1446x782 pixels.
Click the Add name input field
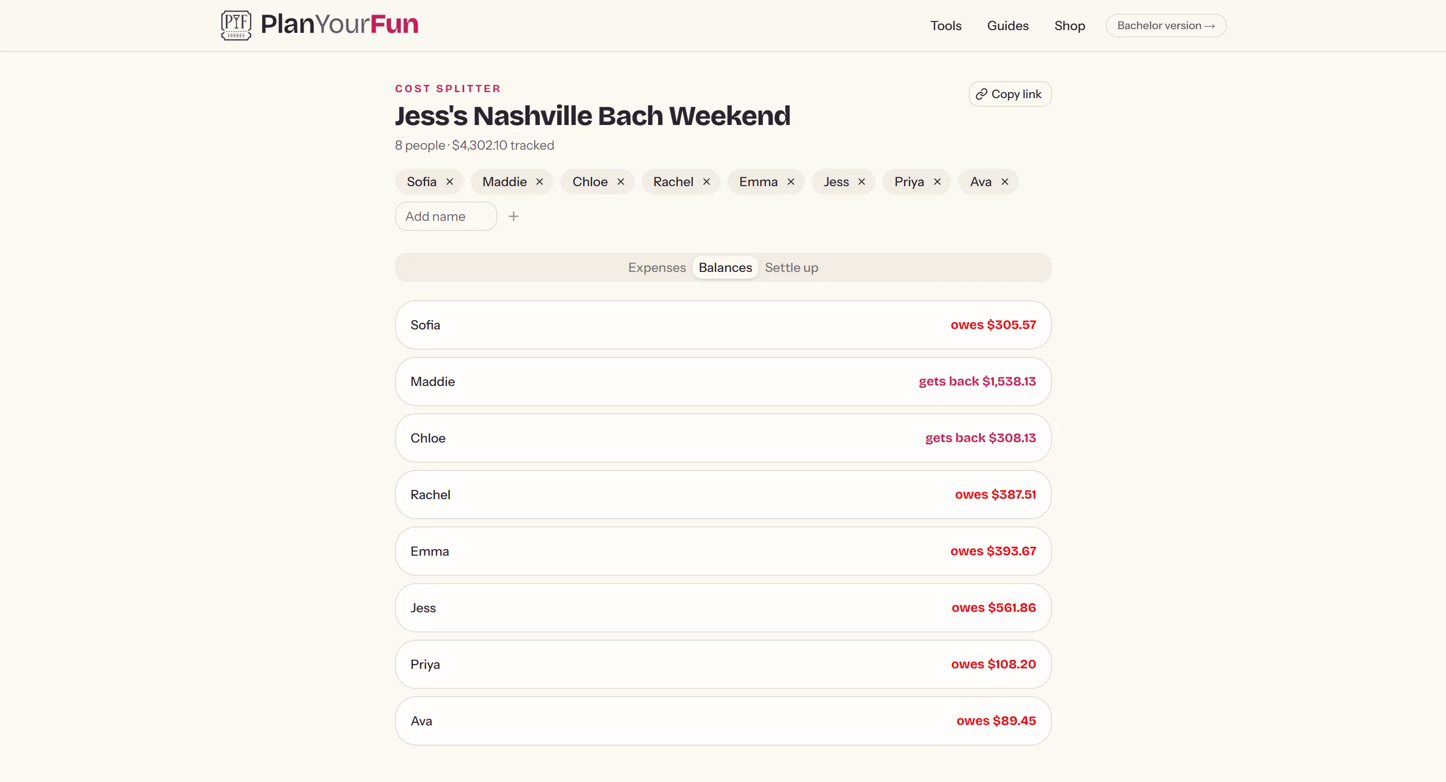[x=446, y=216]
